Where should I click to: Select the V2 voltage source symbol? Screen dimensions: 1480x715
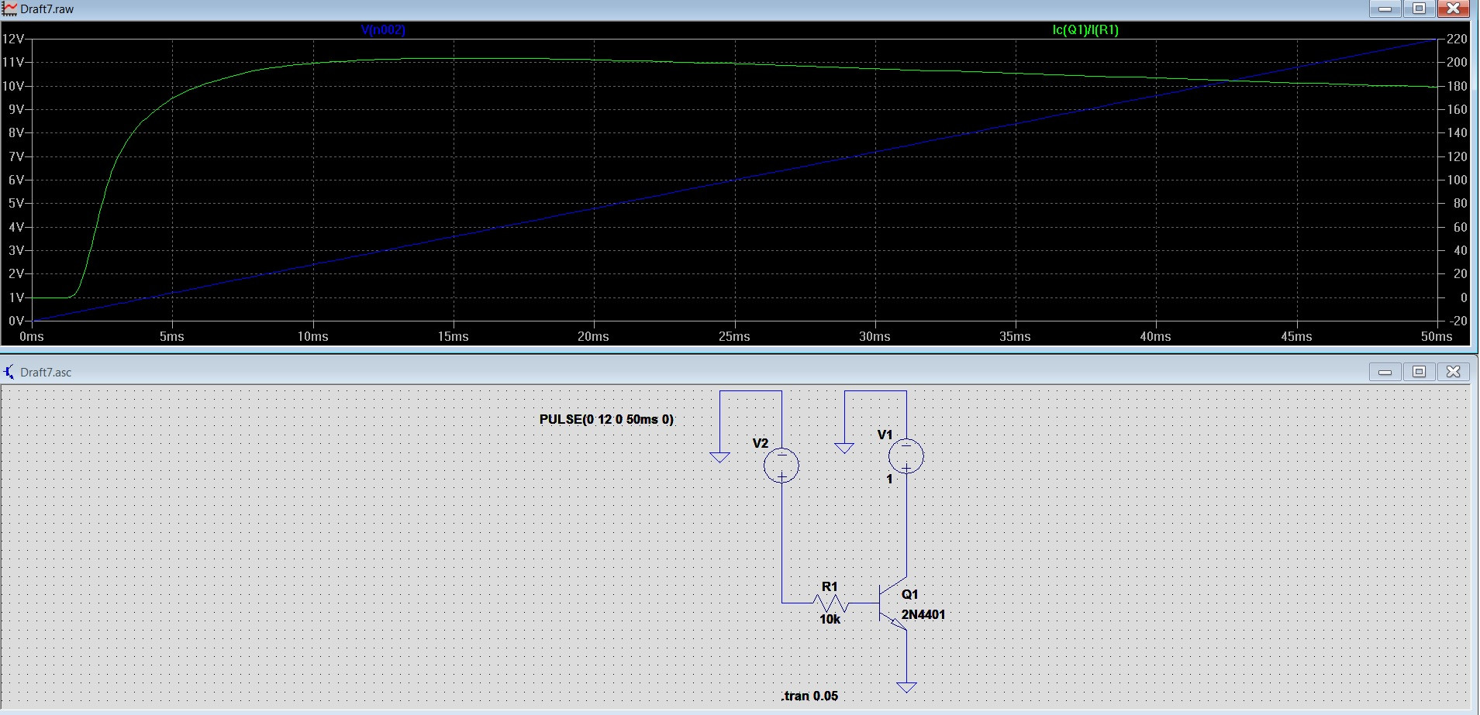coord(782,465)
